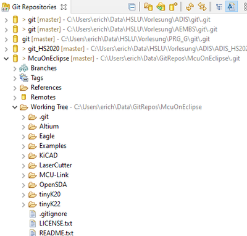247x236 pixels.
Task: Collapse the Working Tree node
Action: click(15, 107)
